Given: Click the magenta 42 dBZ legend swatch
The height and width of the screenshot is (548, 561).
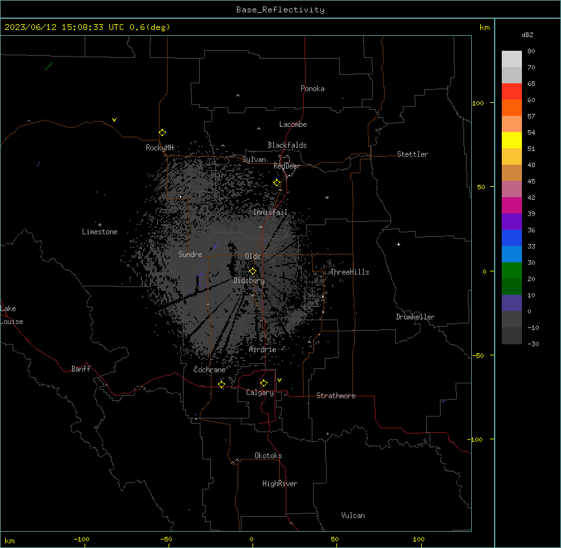Looking at the screenshot, I should (512, 205).
